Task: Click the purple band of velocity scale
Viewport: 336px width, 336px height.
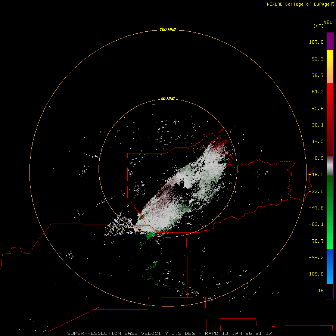Action: pos(330,41)
